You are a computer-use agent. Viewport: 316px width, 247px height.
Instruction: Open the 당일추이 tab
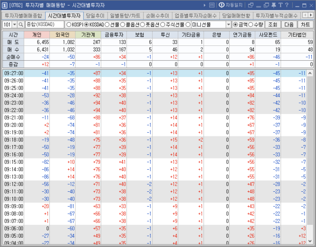tap(95, 15)
